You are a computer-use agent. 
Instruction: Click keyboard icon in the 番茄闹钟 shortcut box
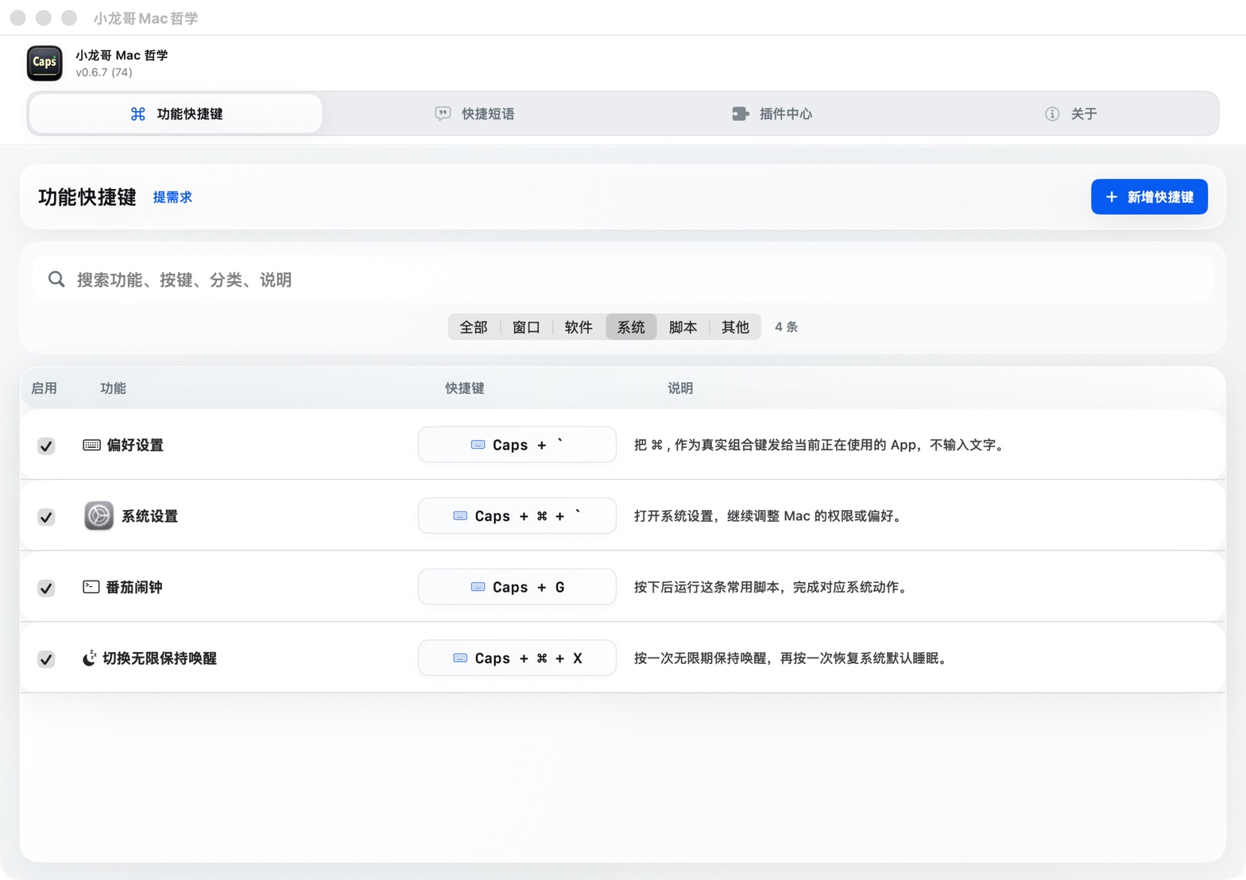pos(478,587)
